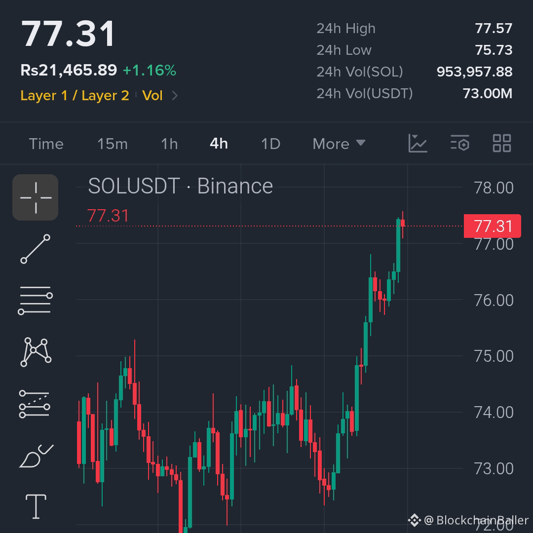Click the red 77.31 price label

tap(492, 226)
